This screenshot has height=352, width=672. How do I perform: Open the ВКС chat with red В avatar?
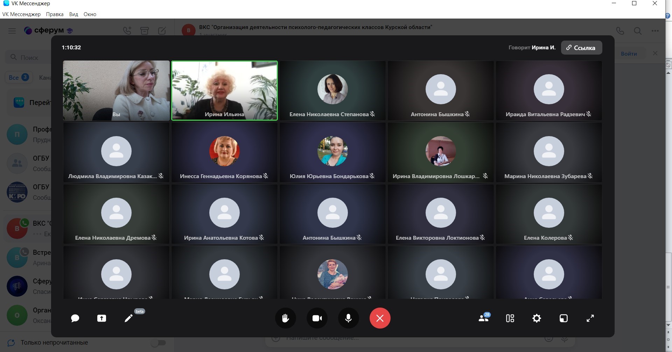pos(27,228)
